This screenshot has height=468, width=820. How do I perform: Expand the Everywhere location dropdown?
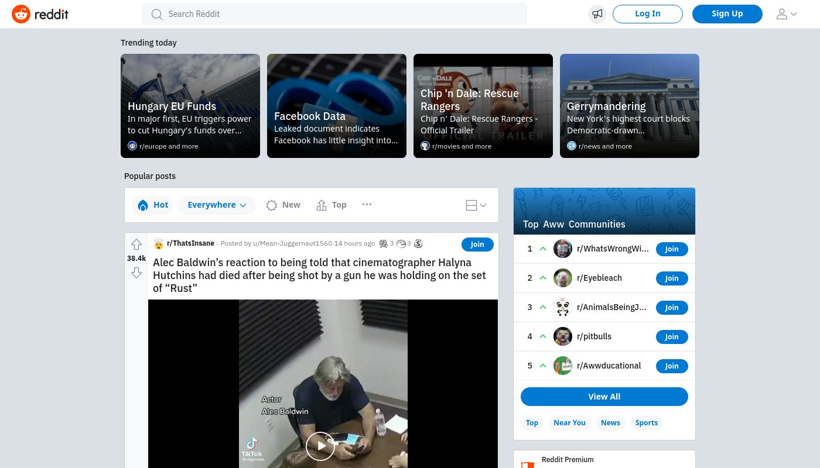217,205
